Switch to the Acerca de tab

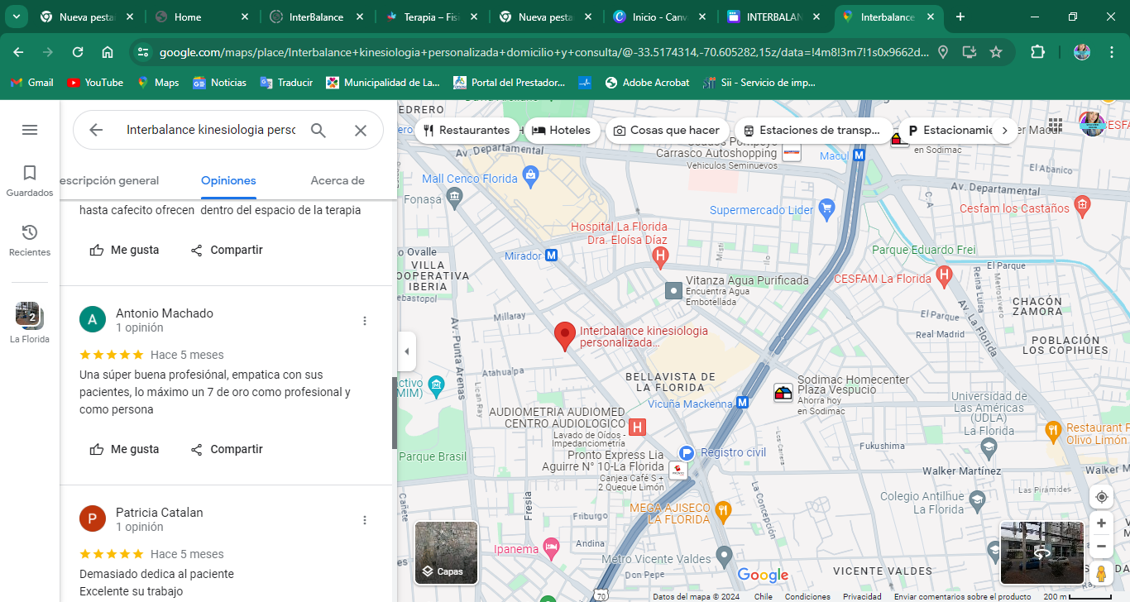tap(338, 180)
